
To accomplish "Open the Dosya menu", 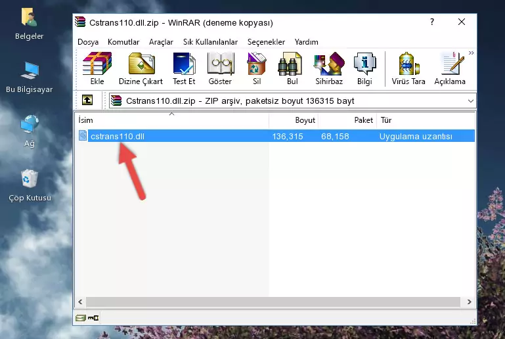I will pos(88,42).
